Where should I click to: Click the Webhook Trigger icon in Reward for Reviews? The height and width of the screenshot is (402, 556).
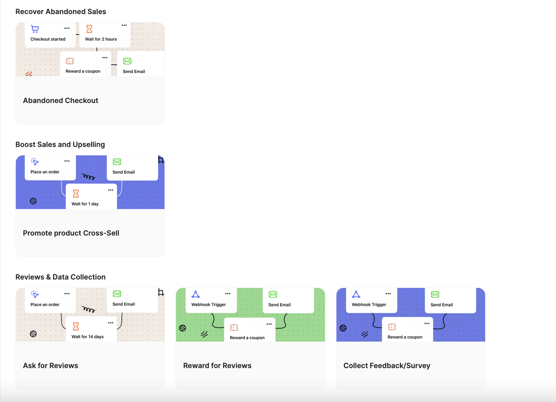(x=196, y=295)
